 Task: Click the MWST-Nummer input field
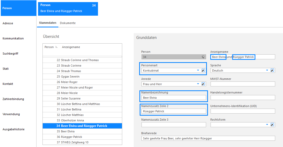[x=243, y=84]
